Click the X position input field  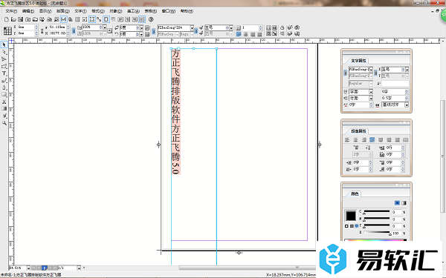[26, 27]
